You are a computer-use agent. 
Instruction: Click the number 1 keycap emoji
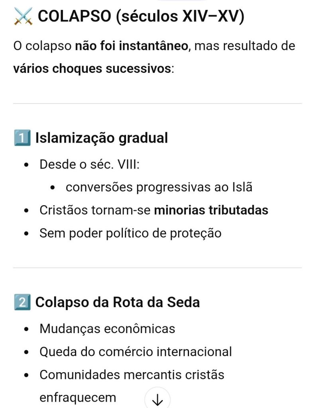(x=22, y=138)
